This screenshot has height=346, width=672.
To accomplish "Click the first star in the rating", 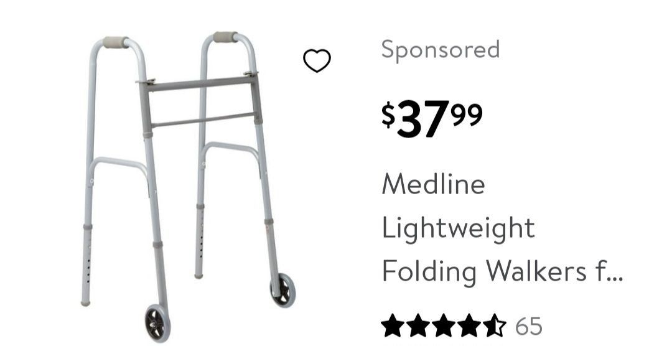I will click(393, 326).
